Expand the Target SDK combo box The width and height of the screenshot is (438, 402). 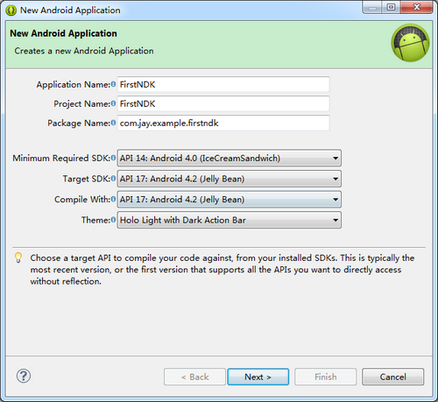[x=230, y=179]
